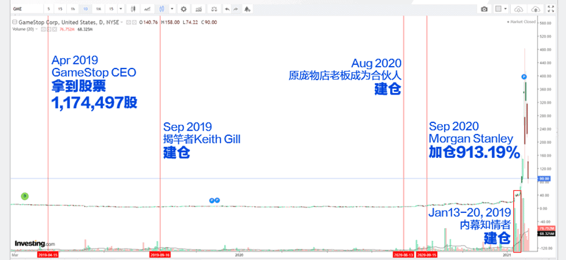Click the chart layout square icon
566x260 pixels.
(498, 9)
